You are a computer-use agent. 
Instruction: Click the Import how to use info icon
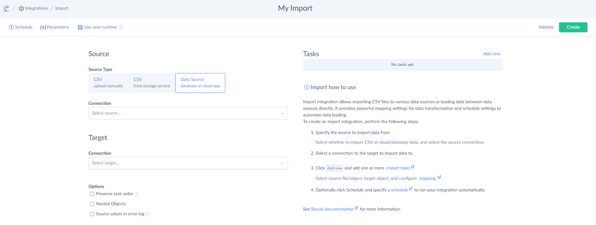tap(306, 88)
